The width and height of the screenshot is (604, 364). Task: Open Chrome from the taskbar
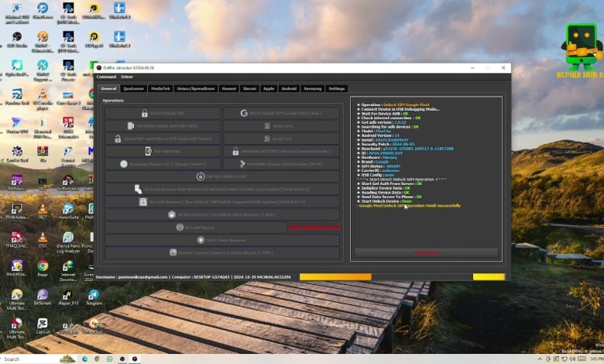pos(97,359)
